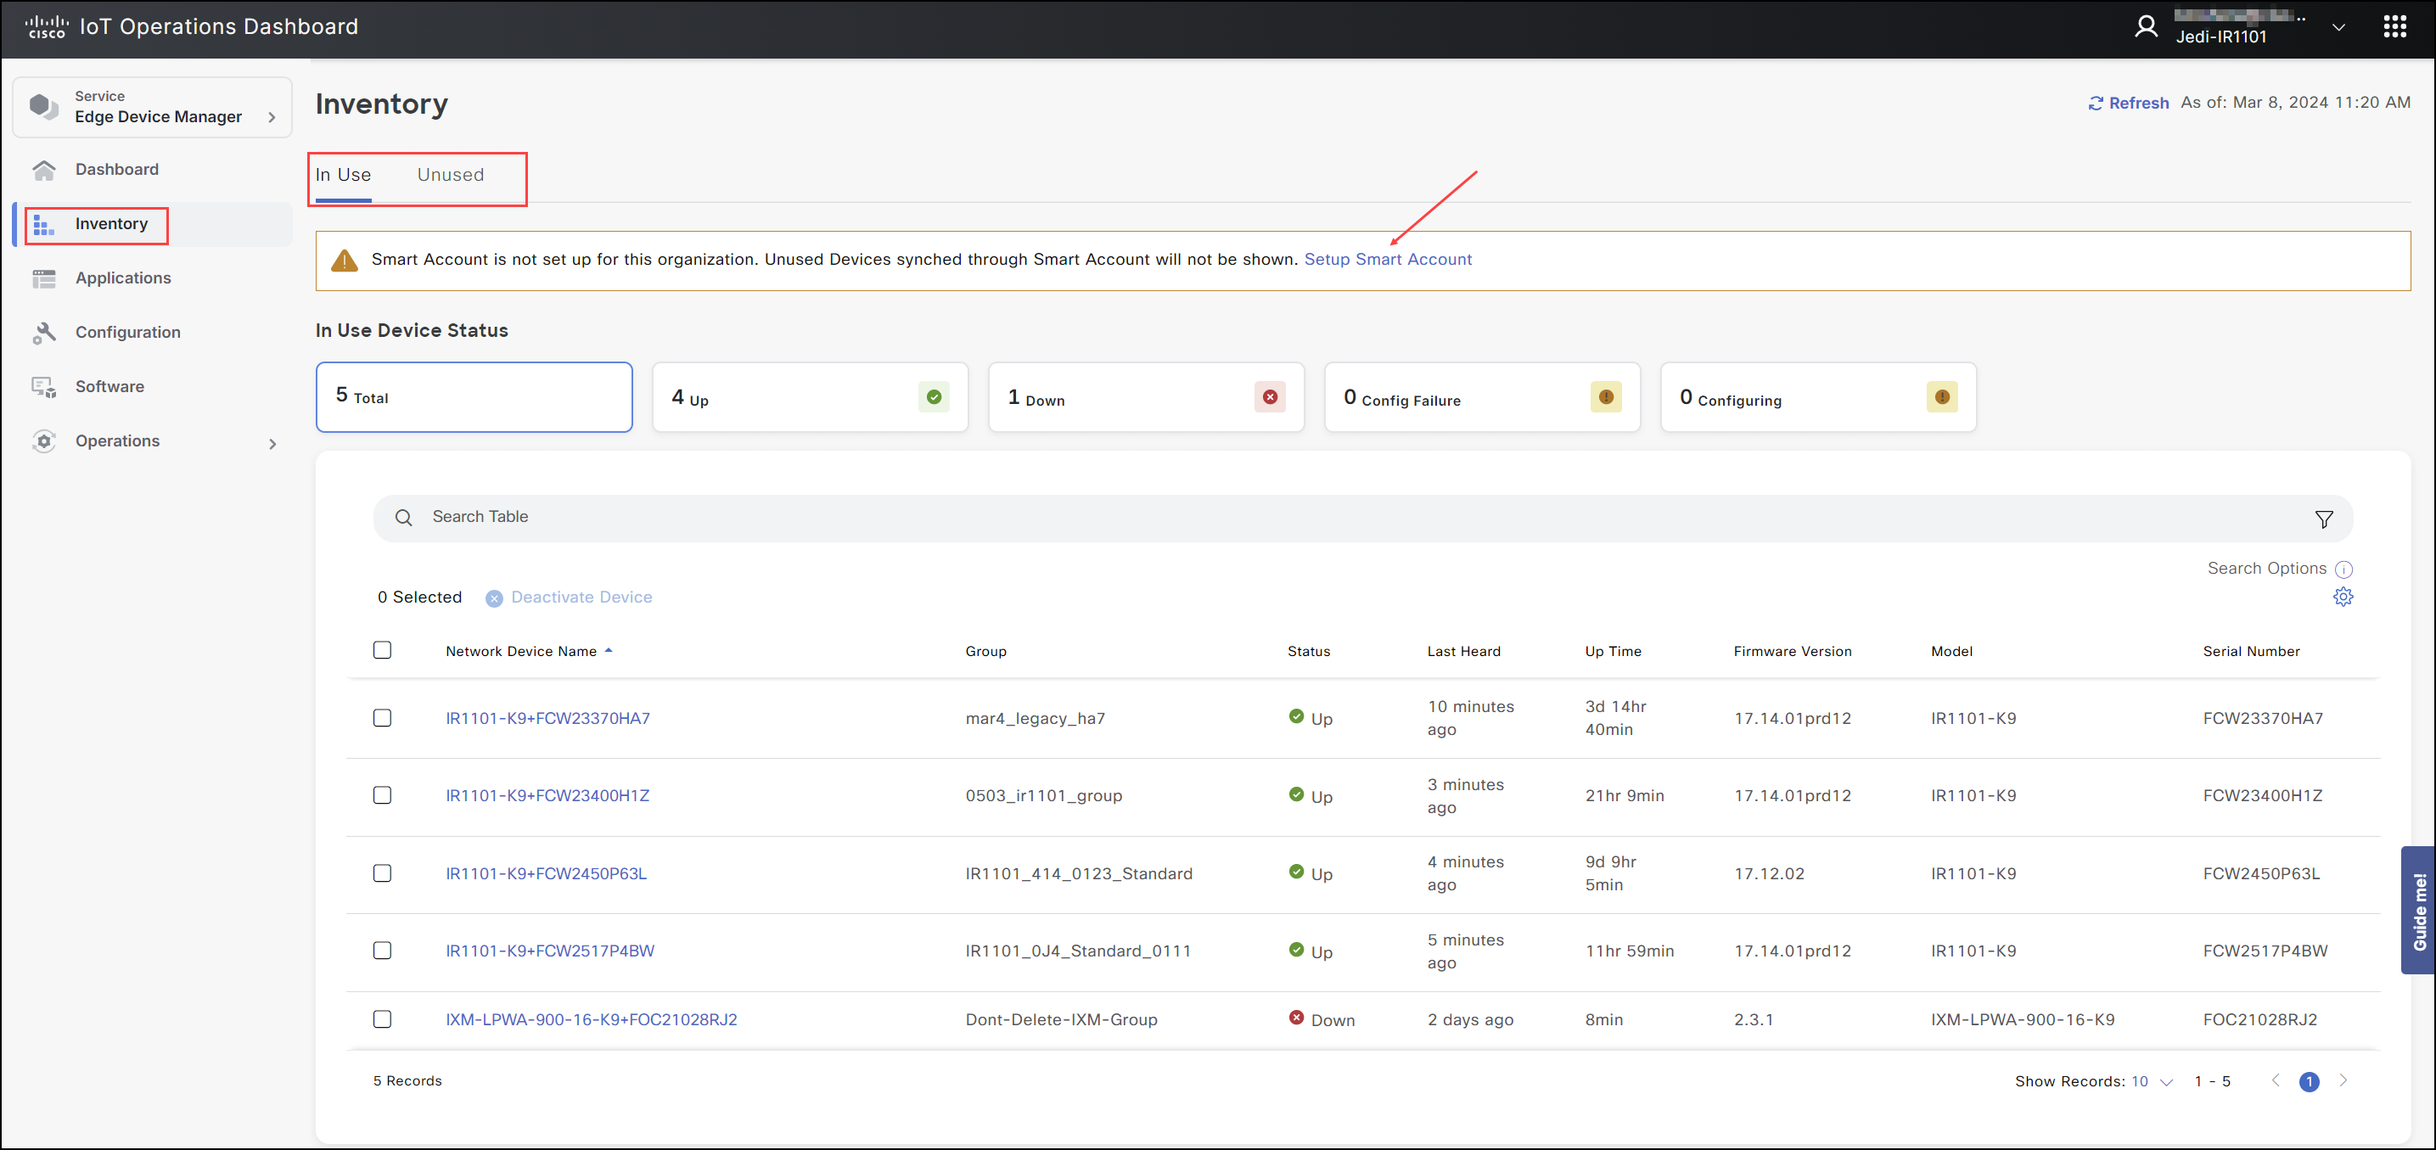Viewport: 2436px width, 1150px height.
Task: Click the Refresh arrows icon
Action: point(2096,103)
